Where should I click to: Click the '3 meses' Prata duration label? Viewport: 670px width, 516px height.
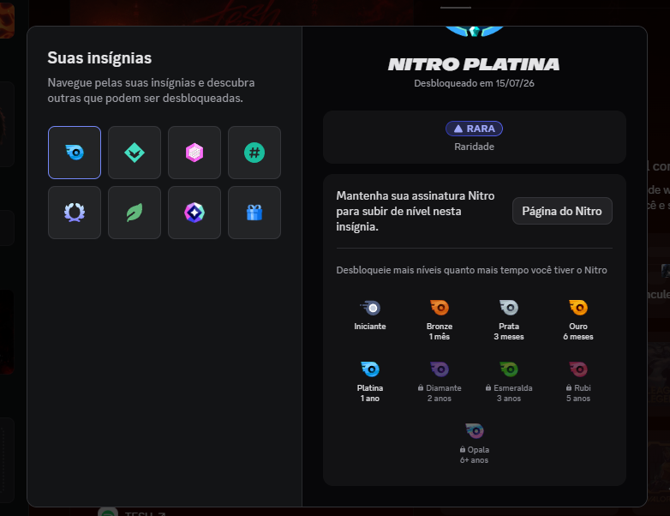click(x=509, y=337)
